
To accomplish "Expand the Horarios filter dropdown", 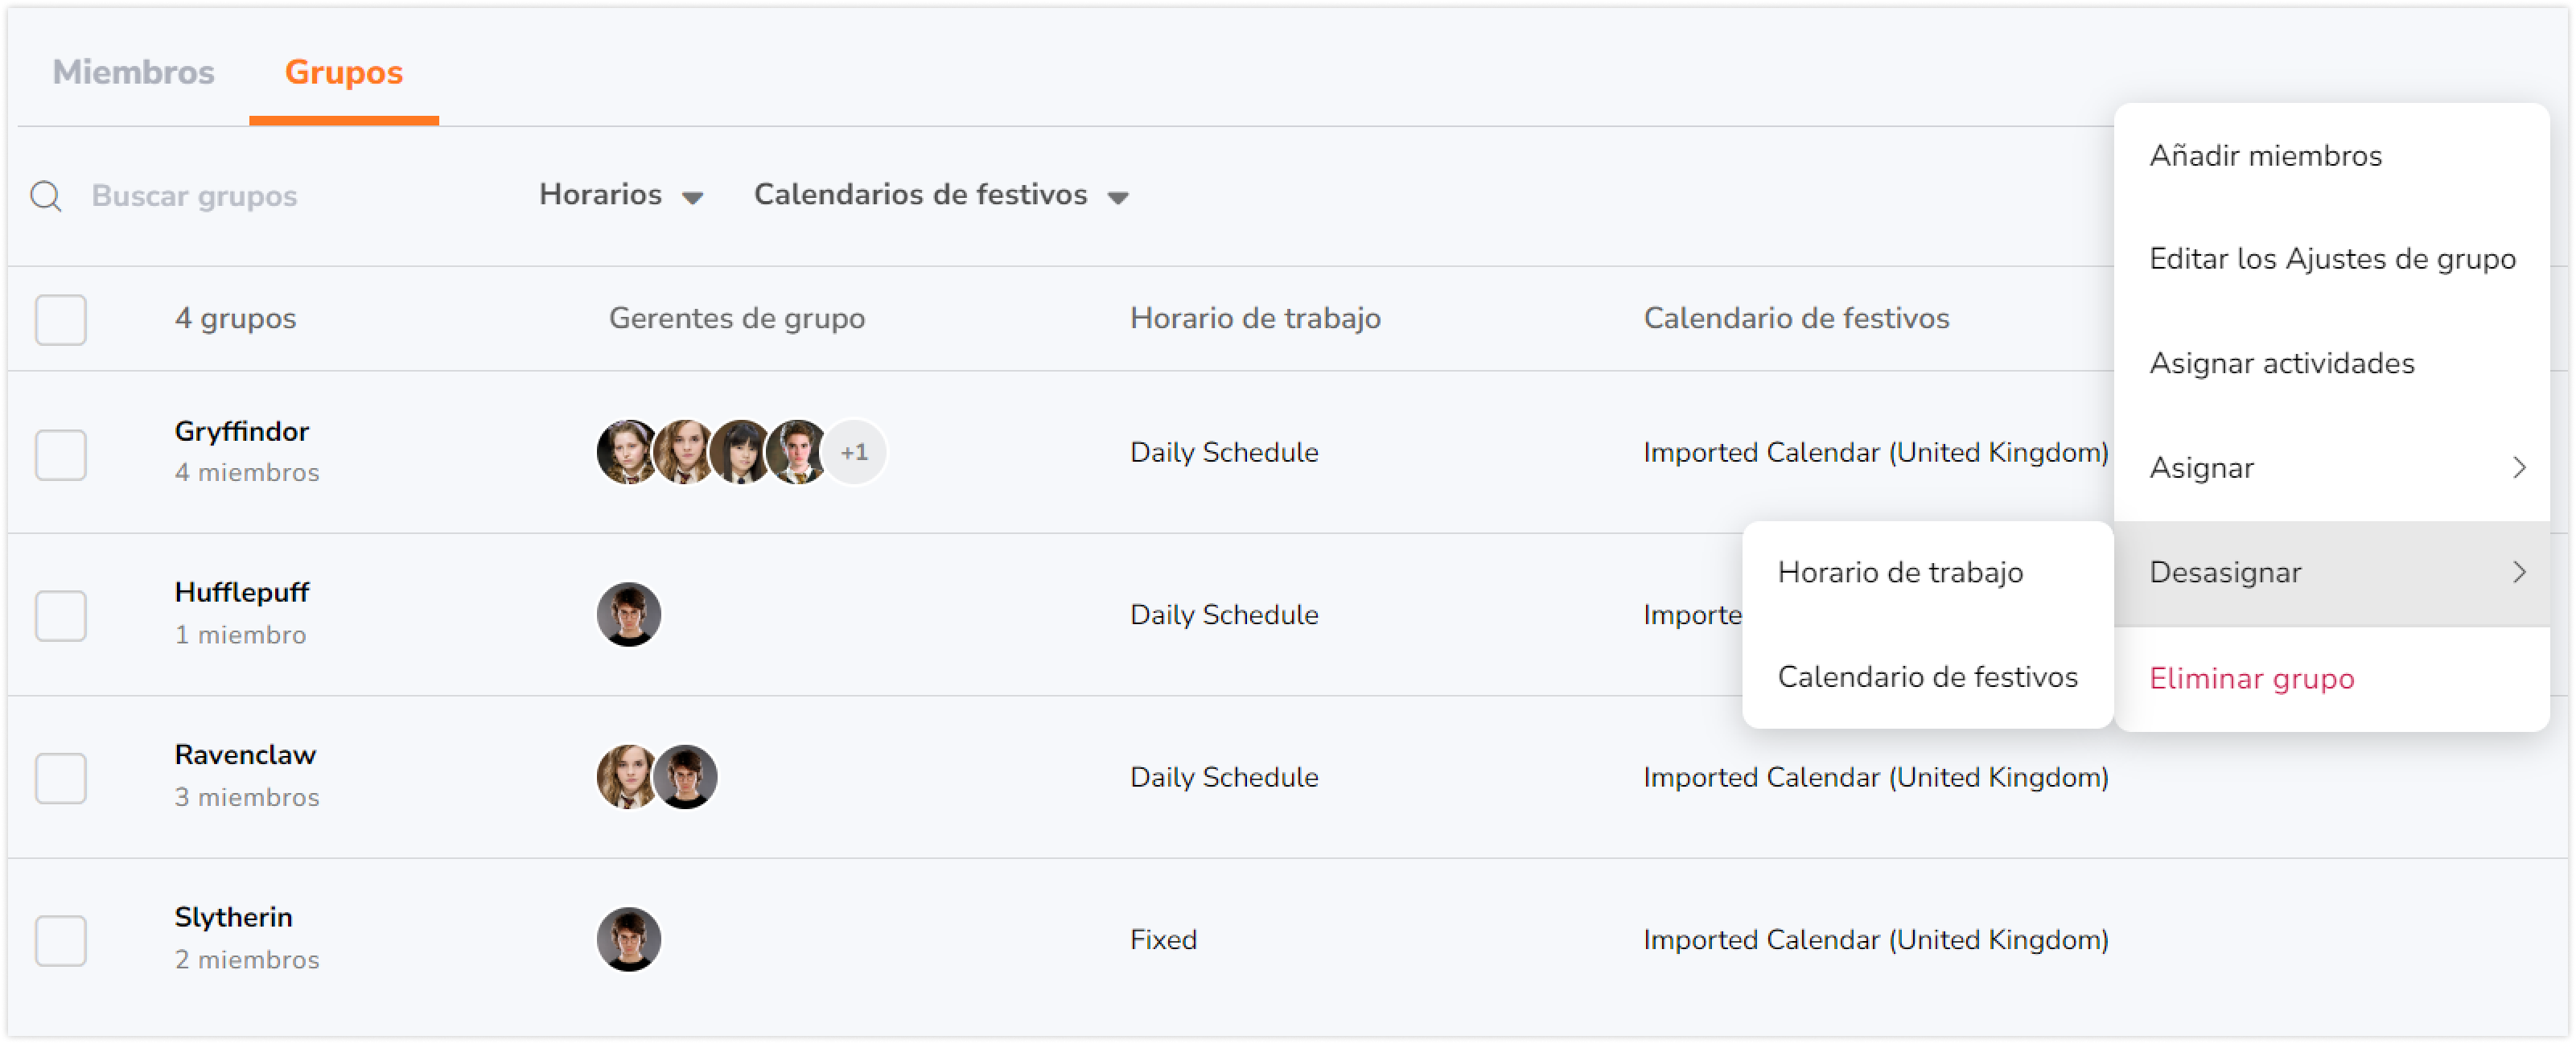I will coord(621,195).
